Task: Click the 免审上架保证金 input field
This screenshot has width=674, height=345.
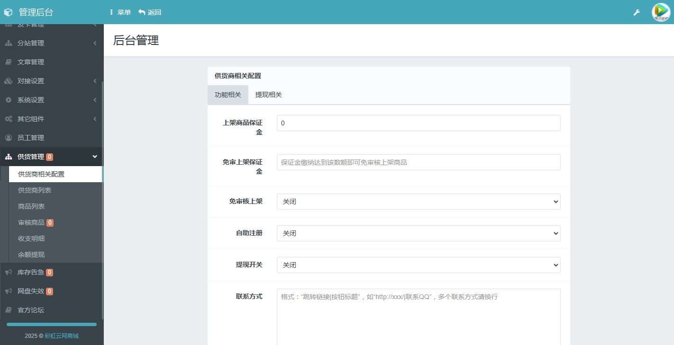Action: [x=418, y=162]
